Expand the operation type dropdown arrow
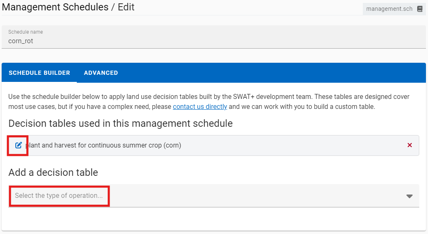 pos(409,196)
